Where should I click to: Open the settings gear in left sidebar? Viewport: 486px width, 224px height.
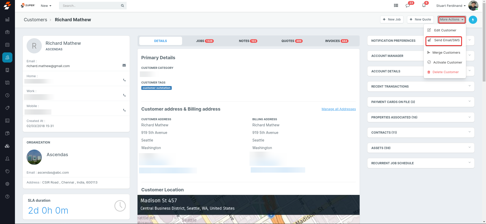[7, 184]
